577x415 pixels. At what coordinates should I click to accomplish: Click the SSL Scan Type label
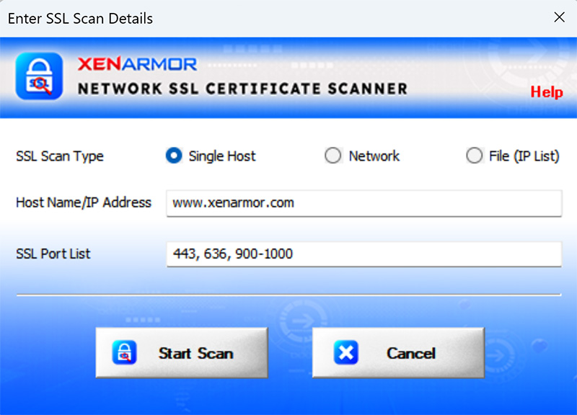pos(60,156)
